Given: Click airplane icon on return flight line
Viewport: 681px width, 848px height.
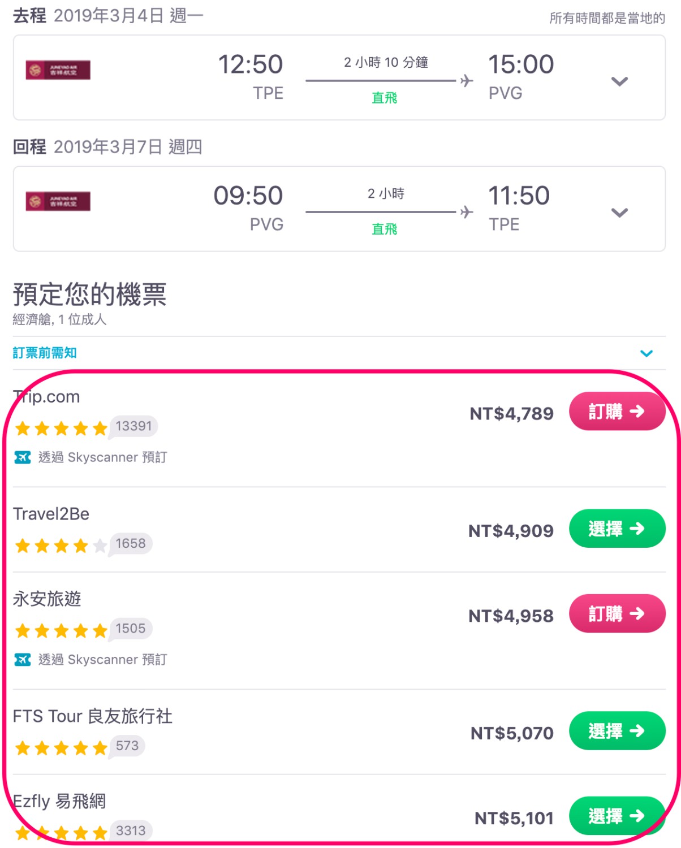Looking at the screenshot, I should point(467,212).
